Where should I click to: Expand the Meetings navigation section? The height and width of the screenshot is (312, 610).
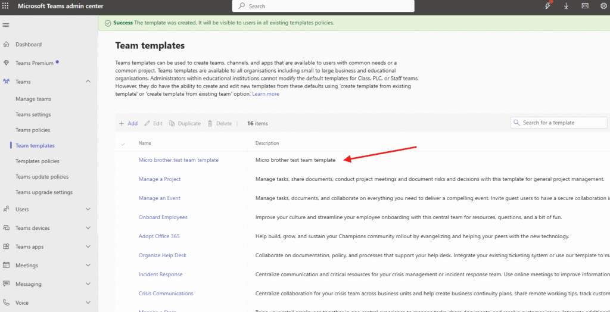point(88,266)
